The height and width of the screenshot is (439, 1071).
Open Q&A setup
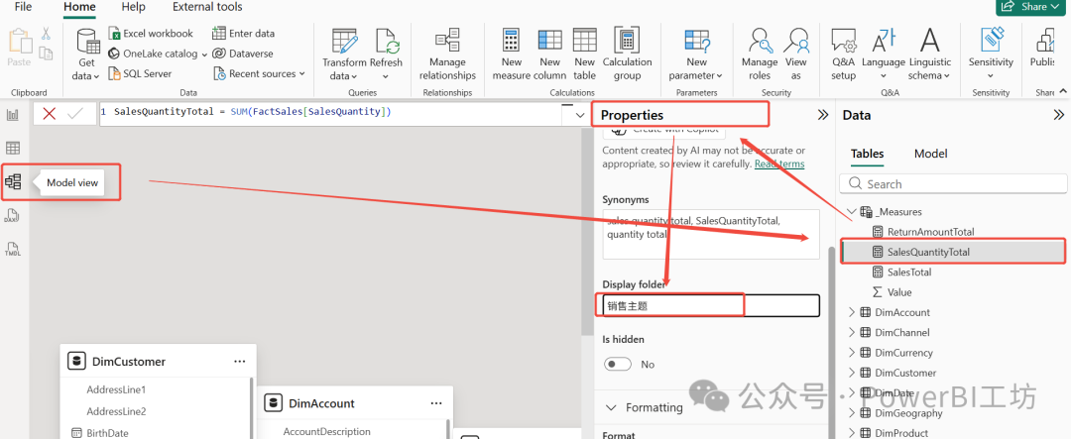(844, 55)
